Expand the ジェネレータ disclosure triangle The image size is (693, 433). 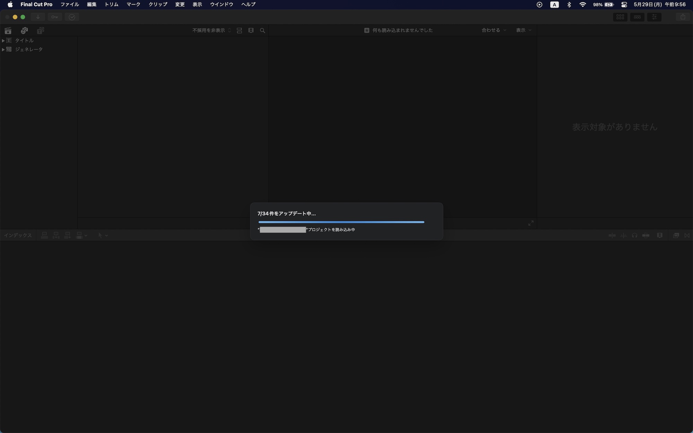3,50
